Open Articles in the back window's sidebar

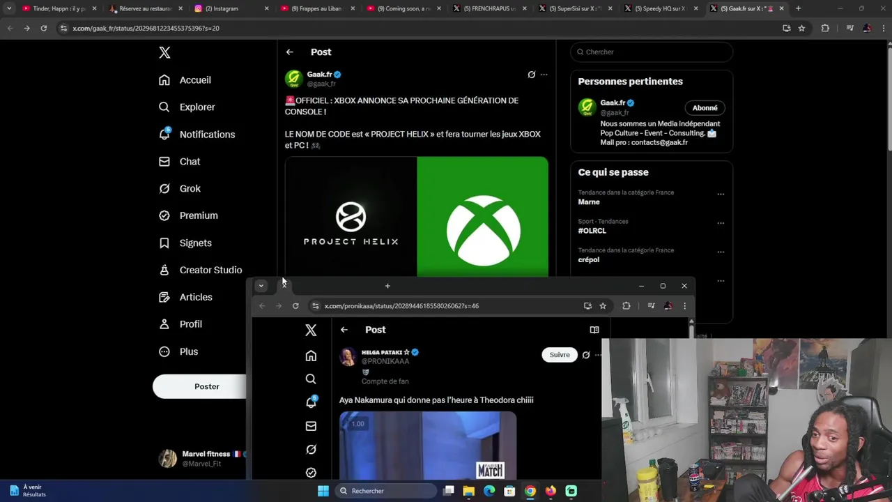185,297
